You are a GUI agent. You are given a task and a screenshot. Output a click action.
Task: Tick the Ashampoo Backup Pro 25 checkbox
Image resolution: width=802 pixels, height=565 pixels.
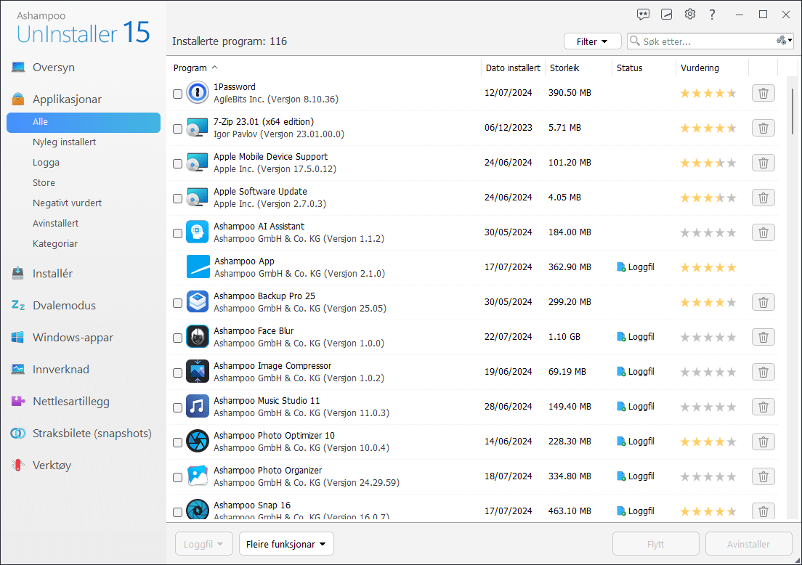click(x=177, y=304)
